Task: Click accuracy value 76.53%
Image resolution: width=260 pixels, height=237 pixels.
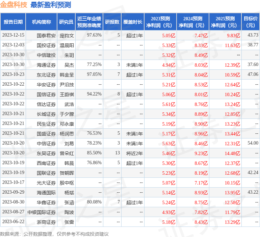Action: (94, 133)
